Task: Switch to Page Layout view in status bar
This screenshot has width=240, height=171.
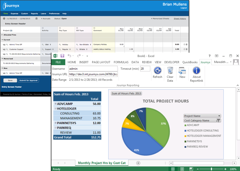Action: (182, 169)
